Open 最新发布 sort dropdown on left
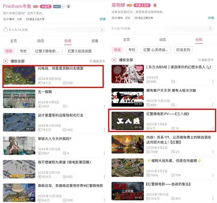The width and height of the screenshot is (217, 203). pos(97,61)
